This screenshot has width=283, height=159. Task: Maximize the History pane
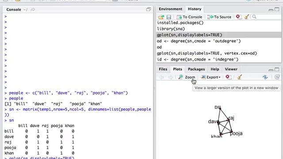pos(277,9)
